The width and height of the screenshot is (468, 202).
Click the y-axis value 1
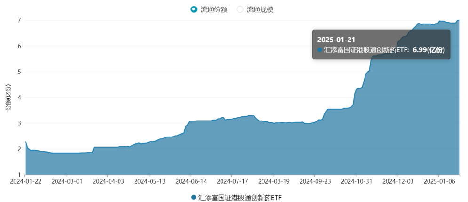pyautogui.click(x=19, y=175)
